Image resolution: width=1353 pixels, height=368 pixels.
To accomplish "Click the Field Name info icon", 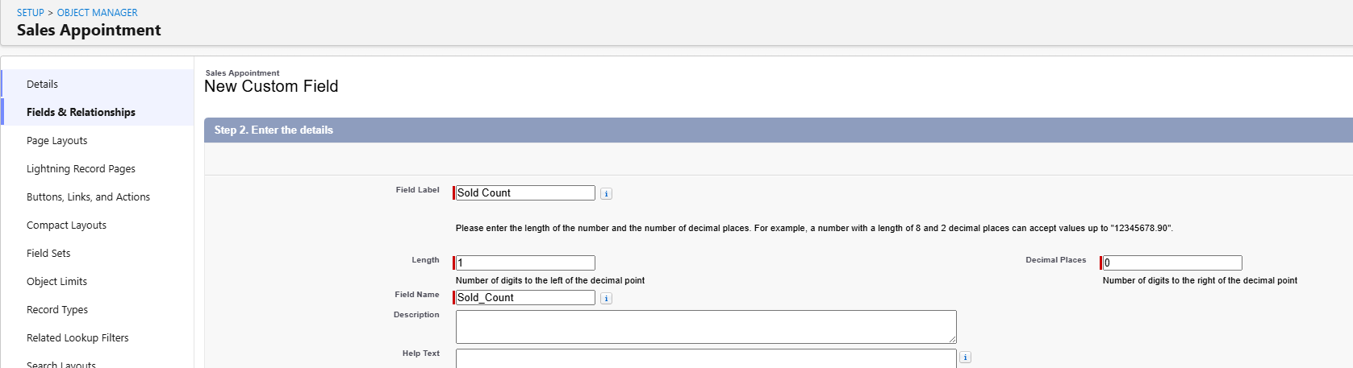I will [607, 298].
